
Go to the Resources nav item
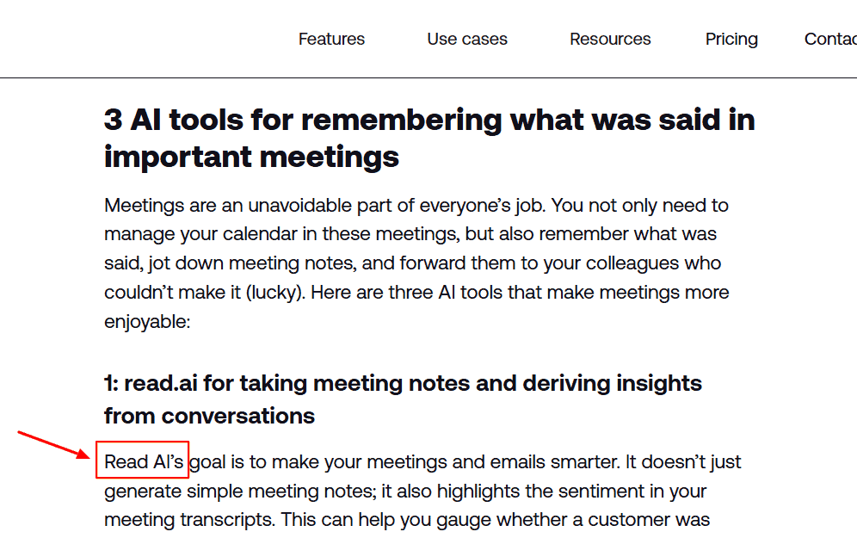tap(610, 40)
